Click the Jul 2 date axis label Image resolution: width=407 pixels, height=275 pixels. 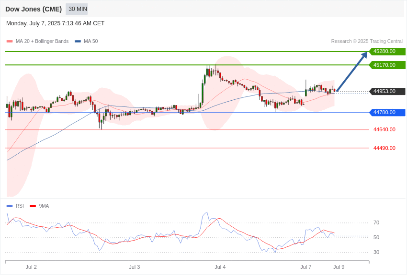pos(31,267)
